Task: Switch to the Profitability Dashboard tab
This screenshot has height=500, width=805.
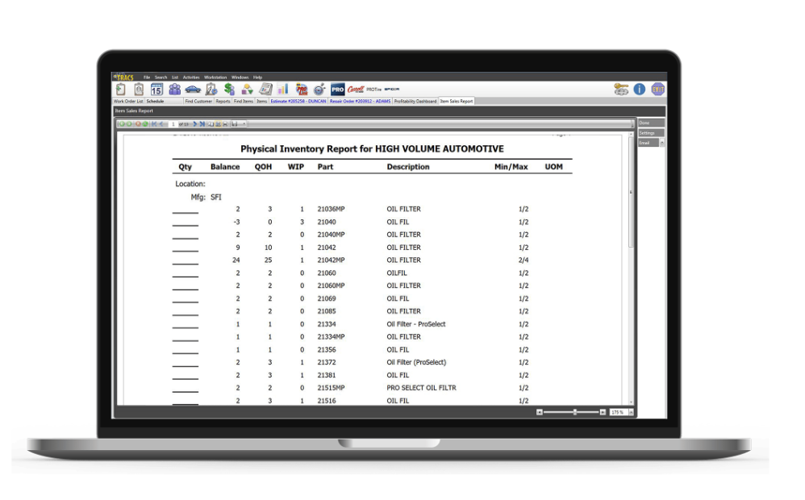Action: [416, 100]
